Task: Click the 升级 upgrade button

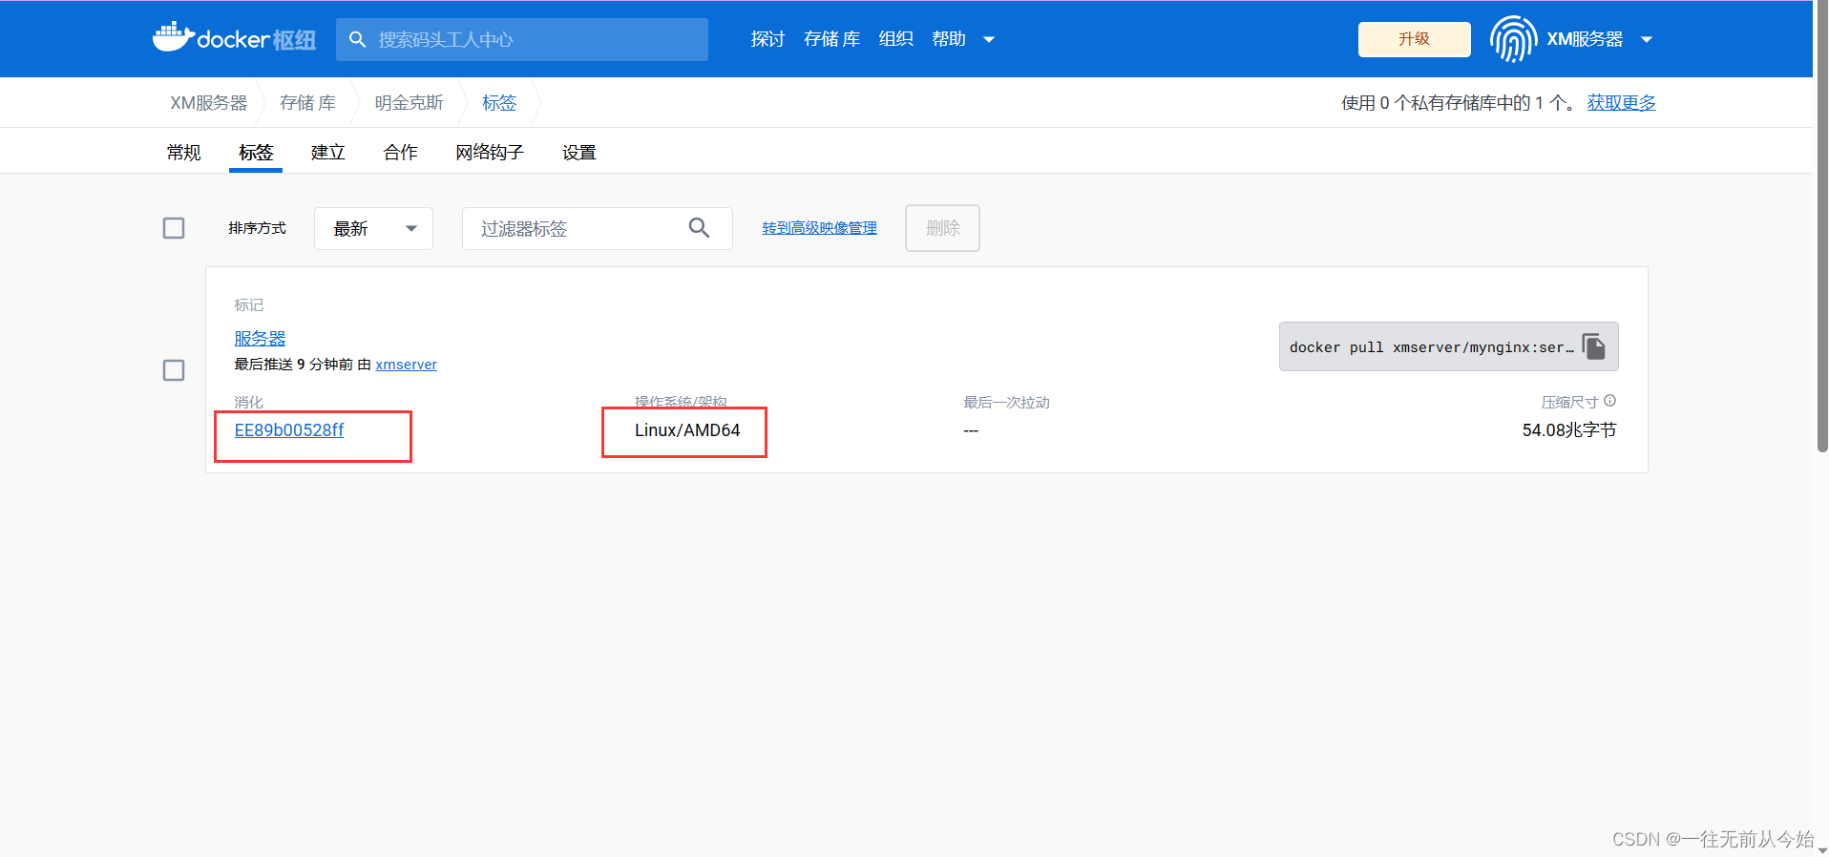Action: click(1414, 39)
